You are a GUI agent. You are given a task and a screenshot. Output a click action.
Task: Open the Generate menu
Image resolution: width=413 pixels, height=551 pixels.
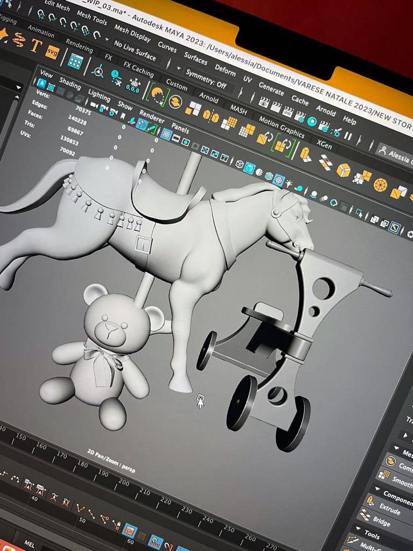[x=271, y=89]
